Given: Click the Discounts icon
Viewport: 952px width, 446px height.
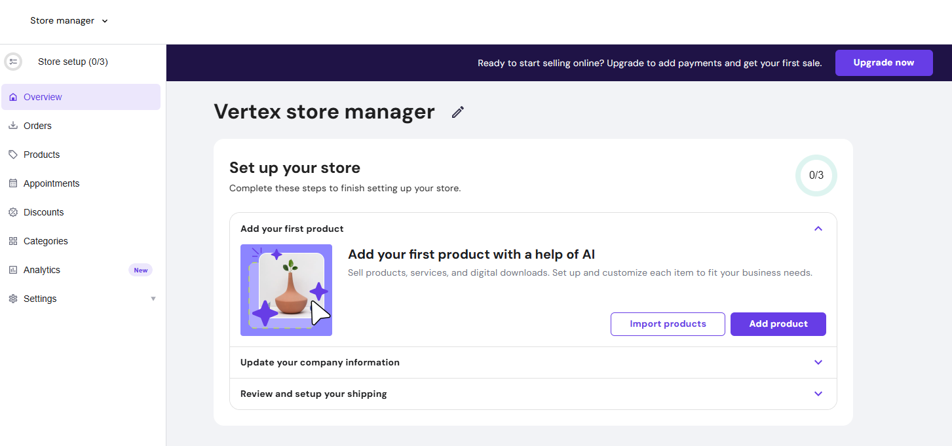Looking at the screenshot, I should 13,212.
